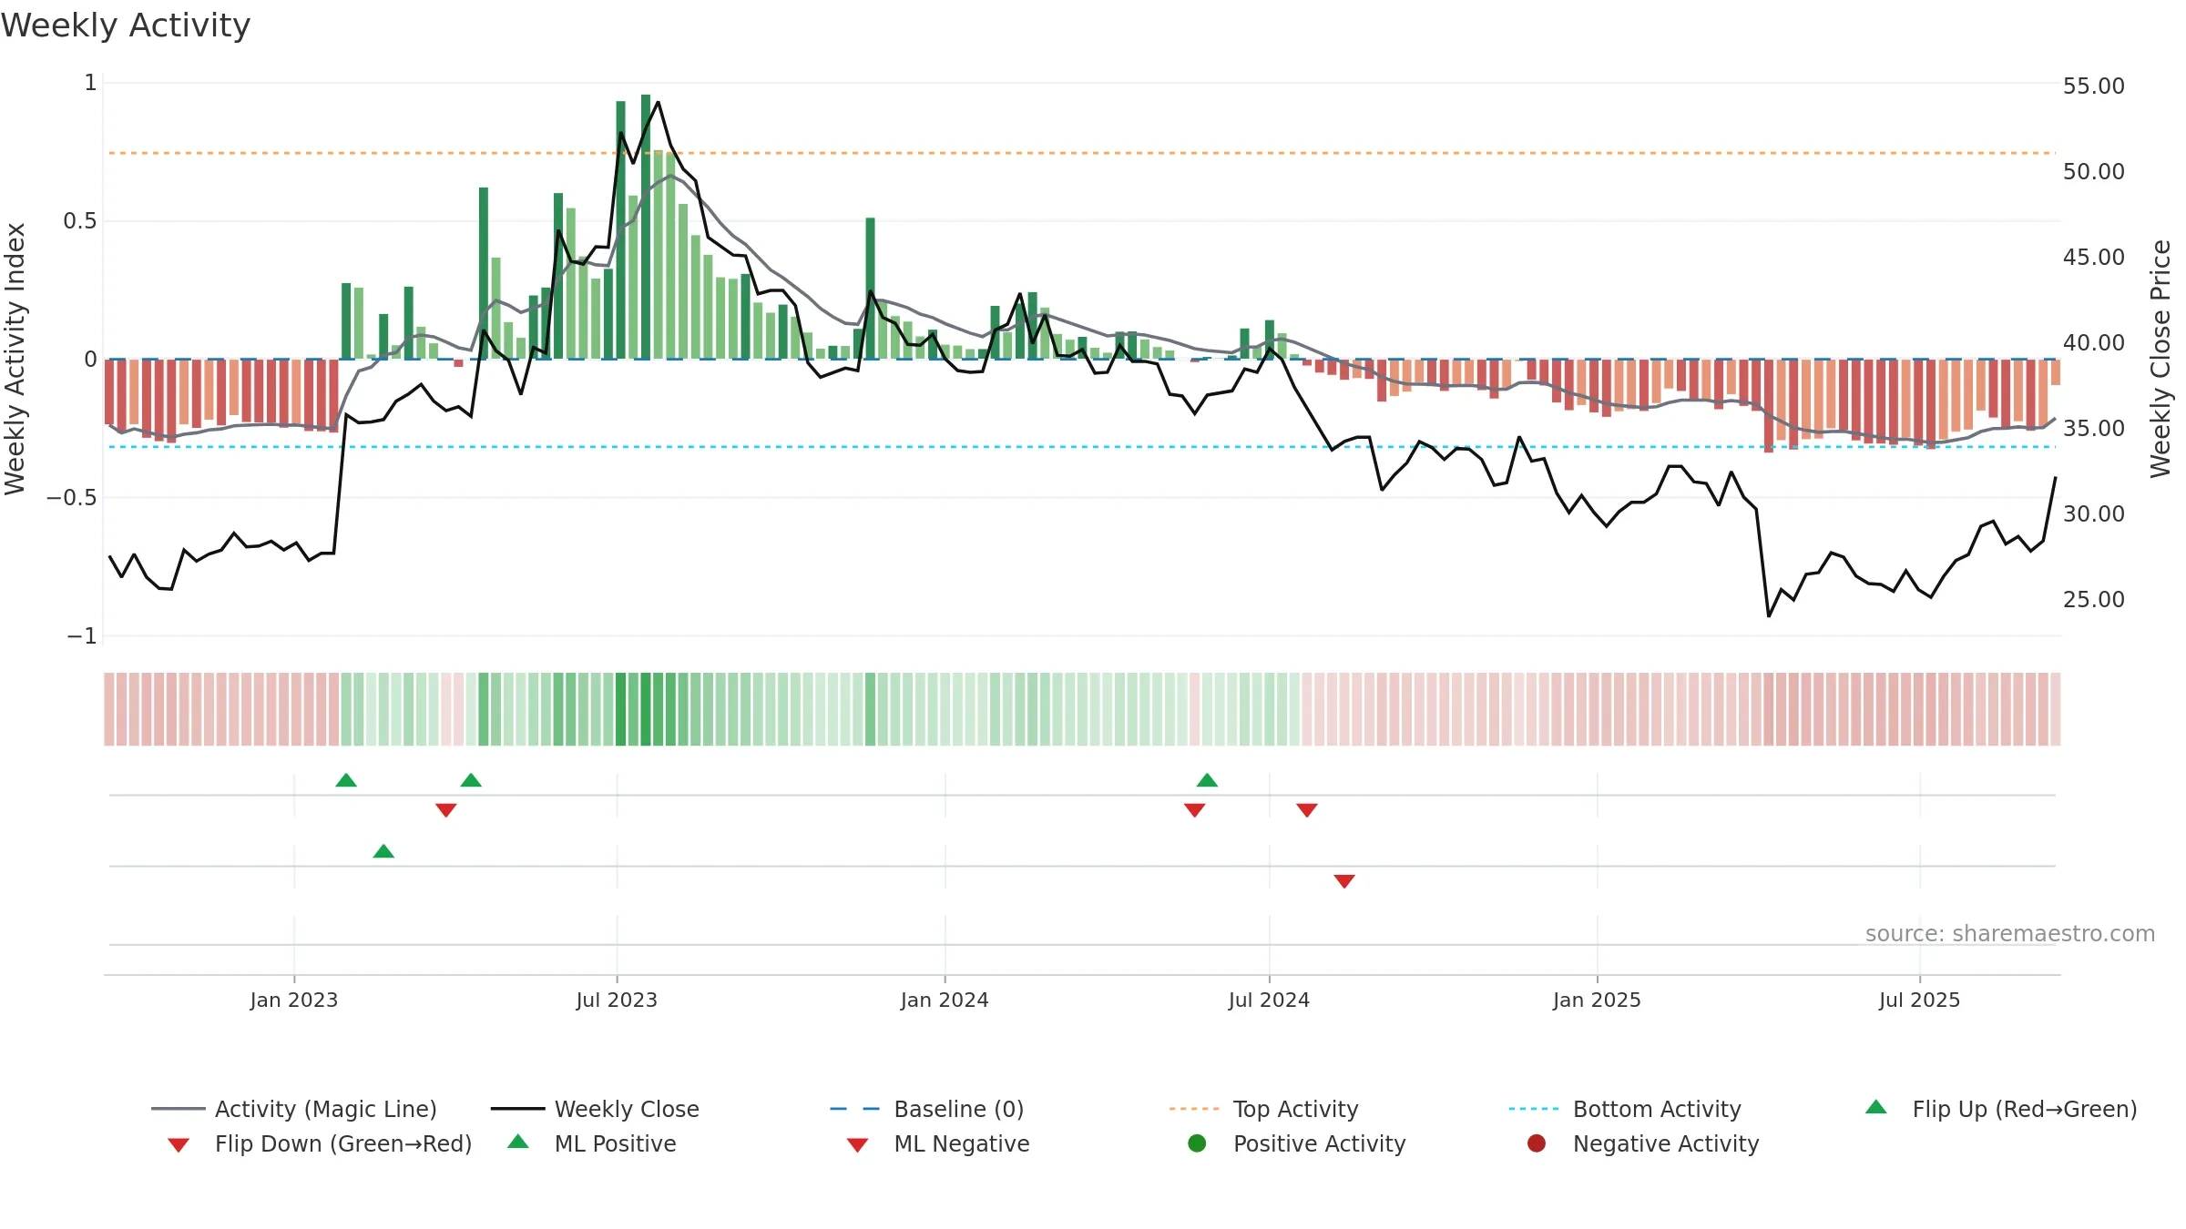Screen dimensions: 2186x1229
Task: Toggle the Bottom Activity legend entry
Action: click(x=1625, y=1109)
